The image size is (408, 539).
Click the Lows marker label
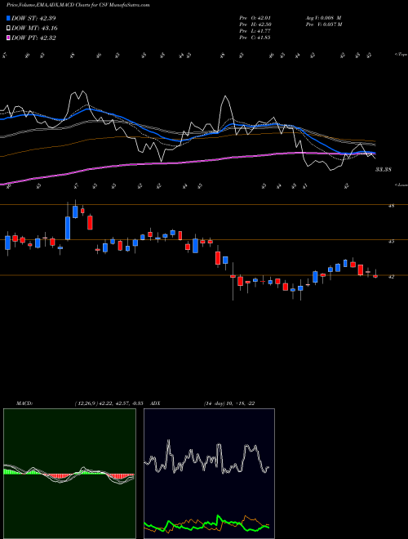[x=401, y=185]
